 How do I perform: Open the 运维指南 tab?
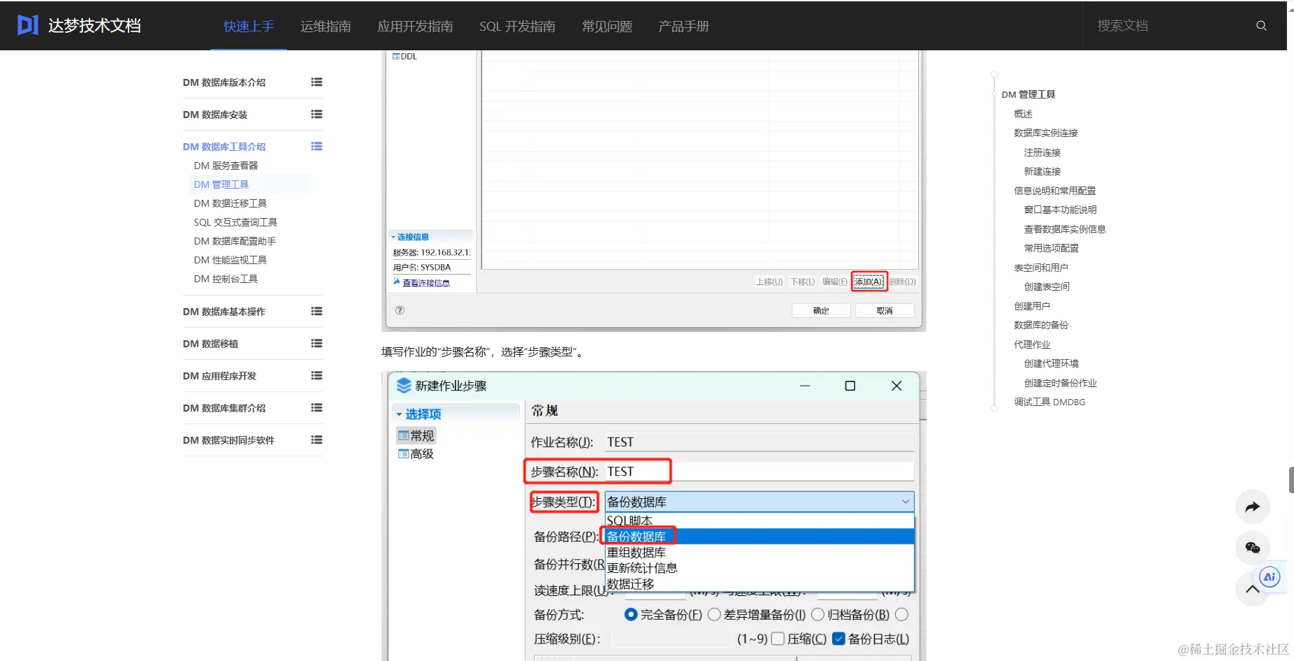pyautogui.click(x=326, y=26)
